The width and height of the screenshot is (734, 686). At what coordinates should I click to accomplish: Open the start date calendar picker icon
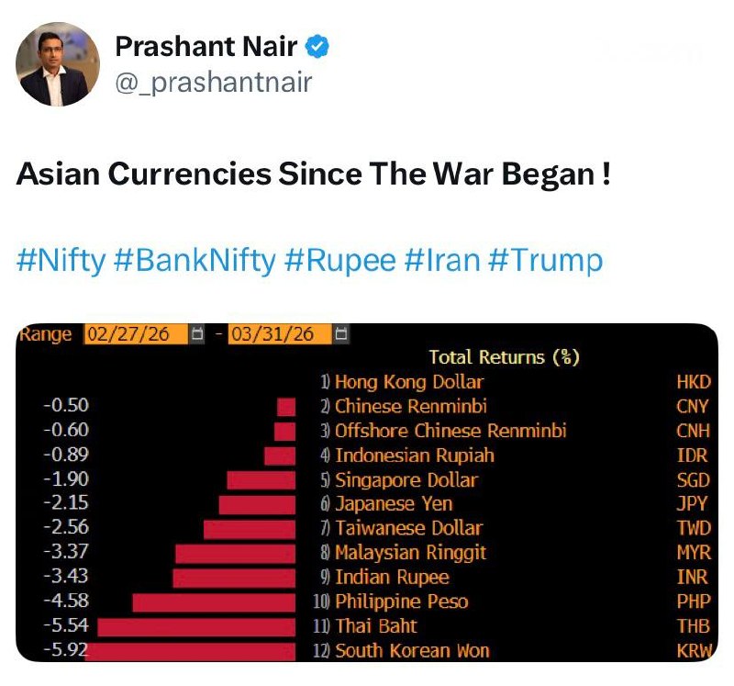195,334
